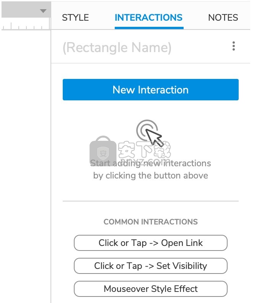Click the anxz.com watermark text
Screen dimensions: 262x303
coord(145,161)
